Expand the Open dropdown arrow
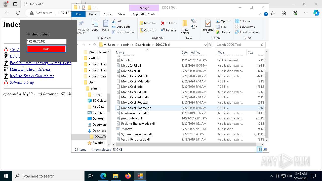 click(230, 21)
